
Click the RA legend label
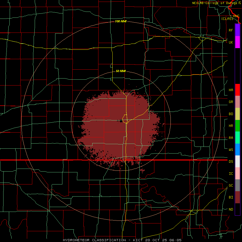click(231, 138)
